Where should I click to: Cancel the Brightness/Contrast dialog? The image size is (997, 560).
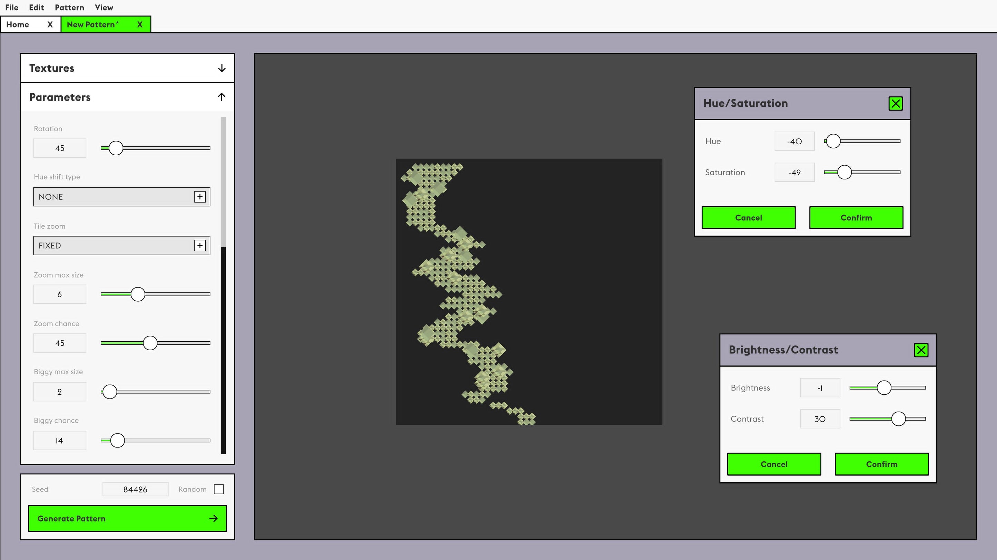coord(774,464)
